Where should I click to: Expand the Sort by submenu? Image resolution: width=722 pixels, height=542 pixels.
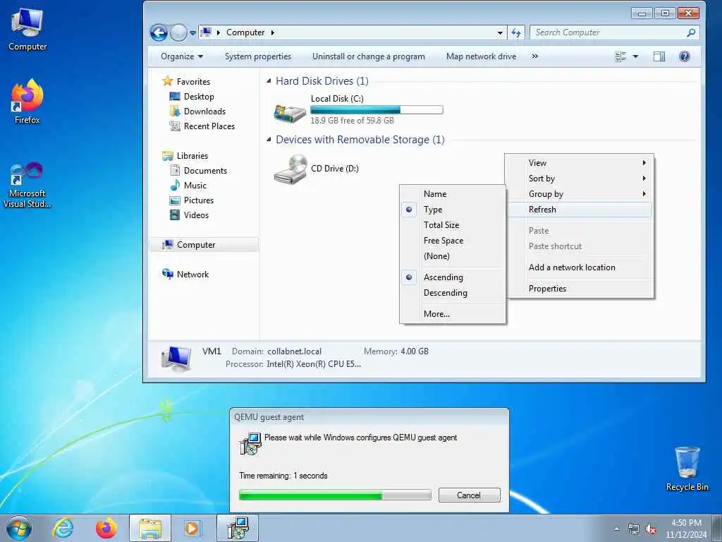[x=580, y=179]
